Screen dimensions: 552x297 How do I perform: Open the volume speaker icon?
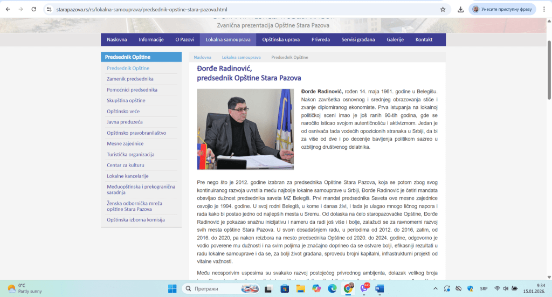tap(506, 288)
